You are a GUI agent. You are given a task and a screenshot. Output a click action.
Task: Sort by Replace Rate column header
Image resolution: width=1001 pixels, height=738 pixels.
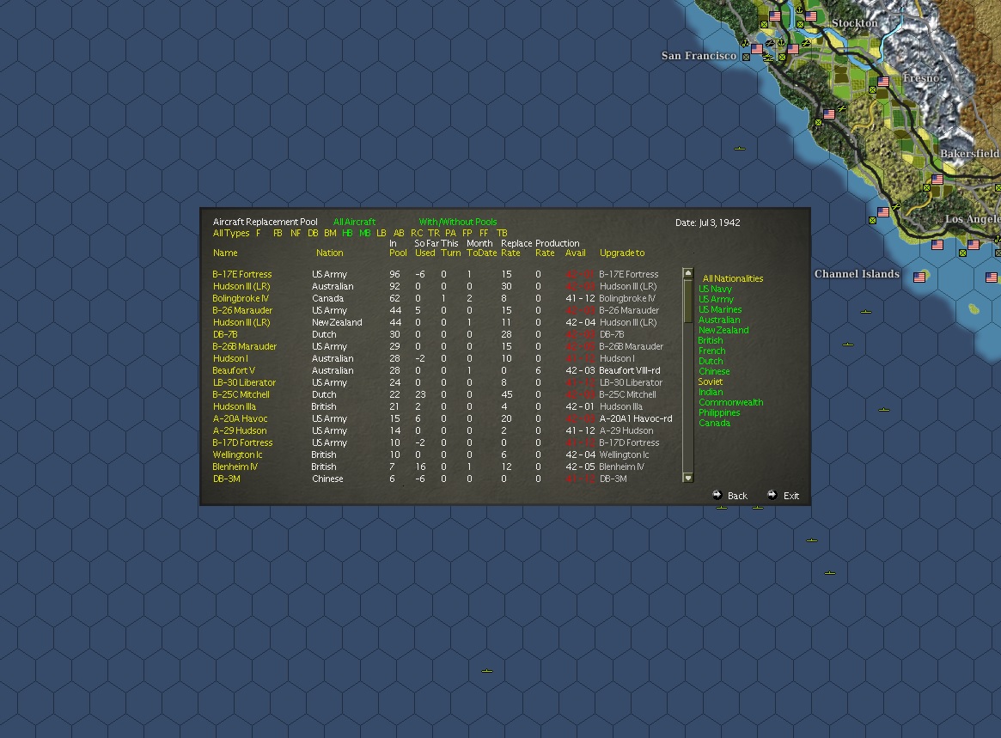(516, 248)
